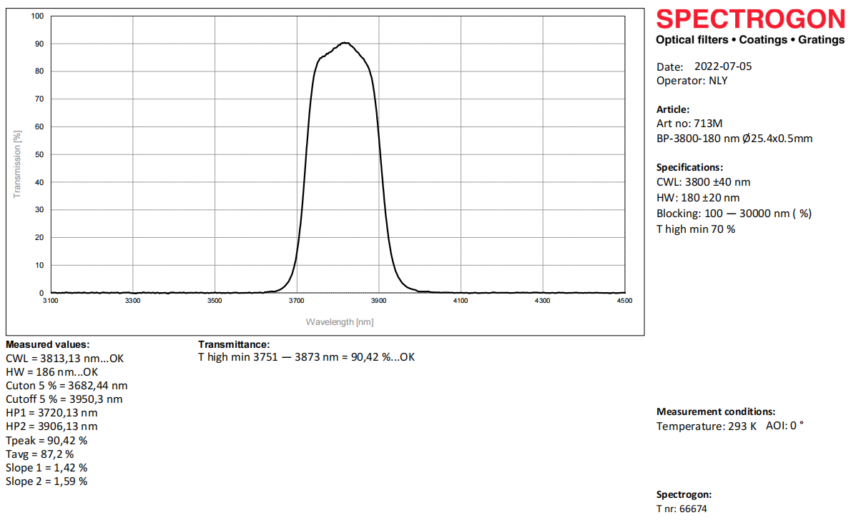Viewport: 851px width, 520px height.
Task: Select the date 2022-07-05
Action: (x=723, y=66)
